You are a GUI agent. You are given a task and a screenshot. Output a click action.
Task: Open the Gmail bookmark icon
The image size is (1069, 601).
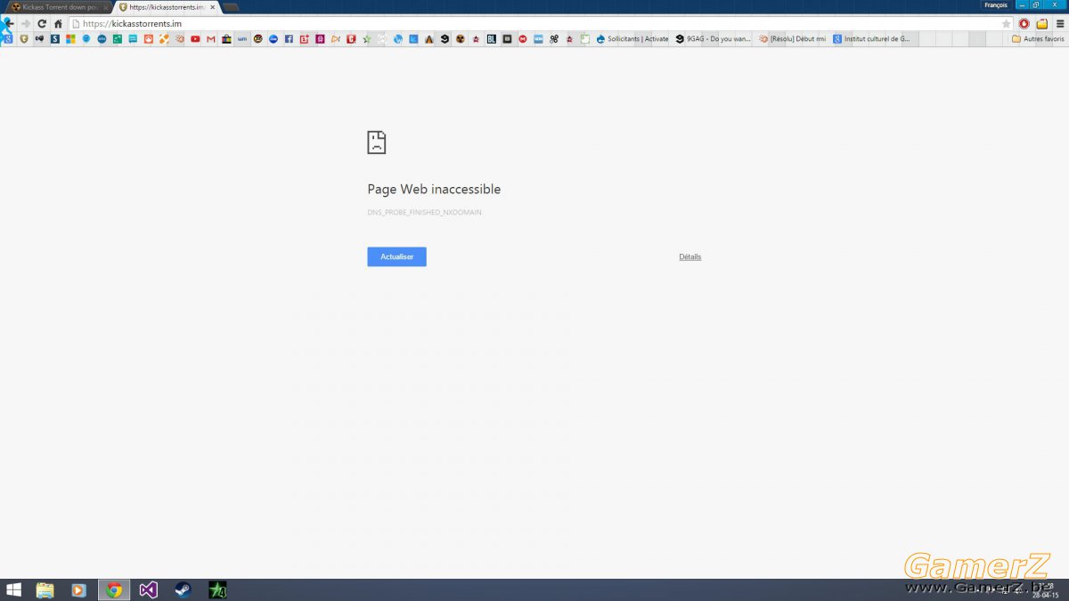pos(211,39)
